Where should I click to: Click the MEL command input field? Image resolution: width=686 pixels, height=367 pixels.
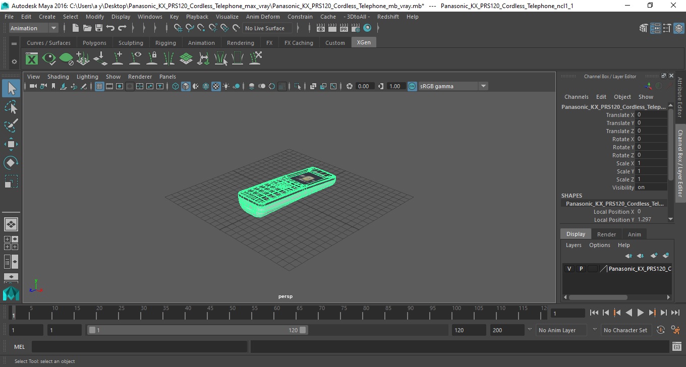point(139,347)
